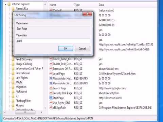Expand the P3 tree node
The width and height of the screenshot is (163, 122).
click(x=10, y=96)
